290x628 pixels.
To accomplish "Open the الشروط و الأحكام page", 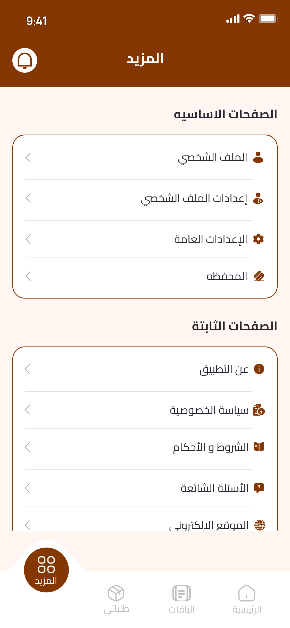I will 211,447.
